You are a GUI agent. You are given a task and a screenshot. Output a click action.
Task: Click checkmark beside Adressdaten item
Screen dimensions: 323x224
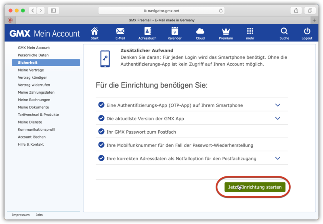click(101, 158)
